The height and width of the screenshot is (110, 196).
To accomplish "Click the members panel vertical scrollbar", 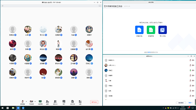I will 195,102.
